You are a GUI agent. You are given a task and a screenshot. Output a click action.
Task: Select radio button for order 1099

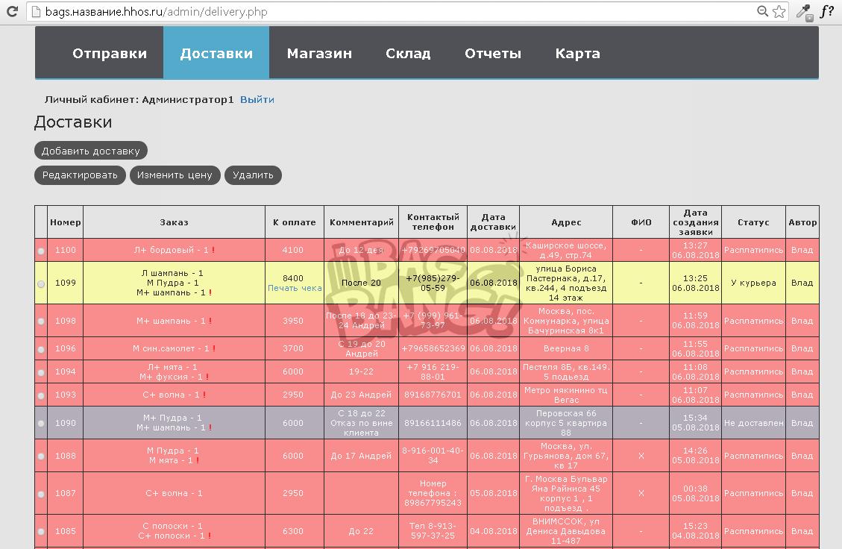(41, 283)
